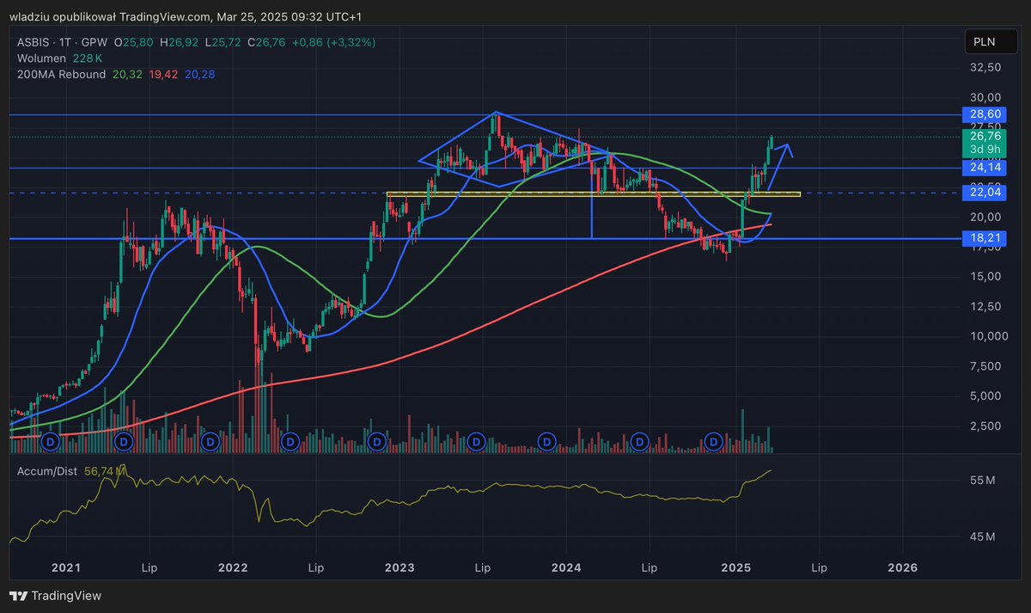Click the D dividend marker nearest the 2021 label
Image resolution: width=1031 pixels, height=613 pixels.
pyautogui.click(x=50, y=441)
